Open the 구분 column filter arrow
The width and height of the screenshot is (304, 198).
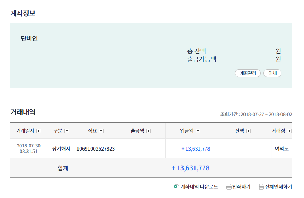tap(67, 131)
